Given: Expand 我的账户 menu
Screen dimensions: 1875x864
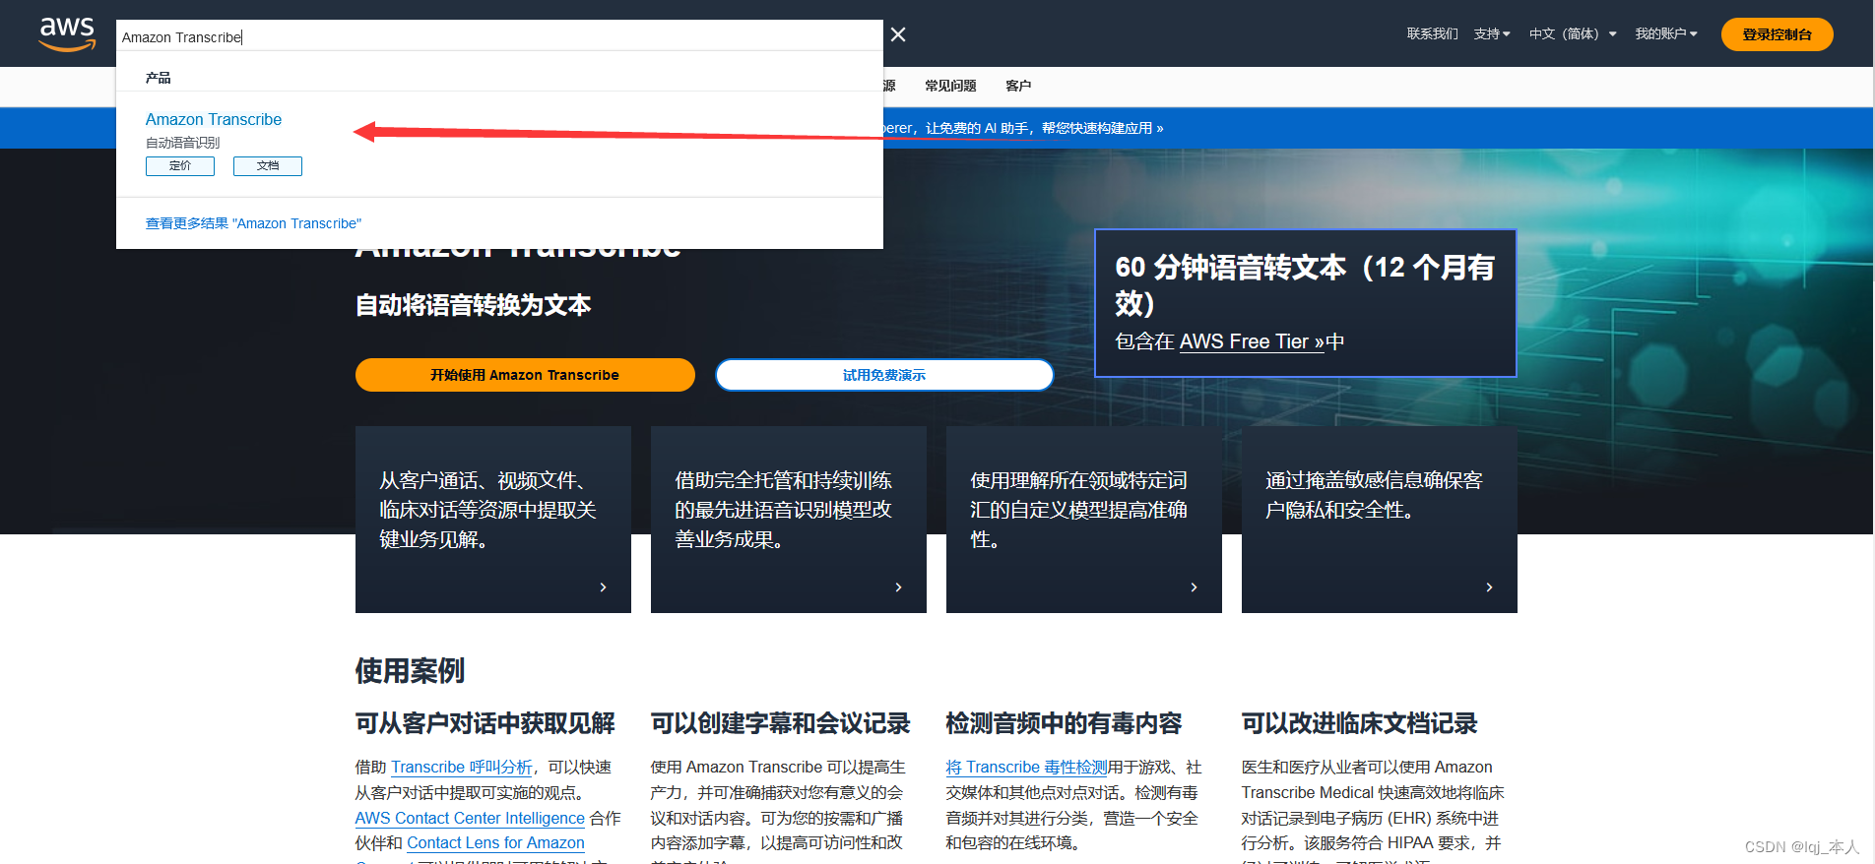Looking at the screenshot, I should point(1666,33).
